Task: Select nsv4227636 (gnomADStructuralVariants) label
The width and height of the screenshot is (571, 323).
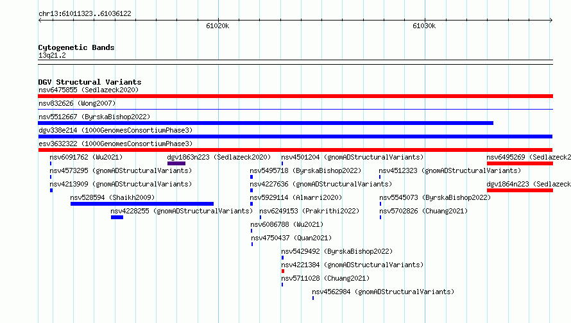Action: click(x=321, y=184)
